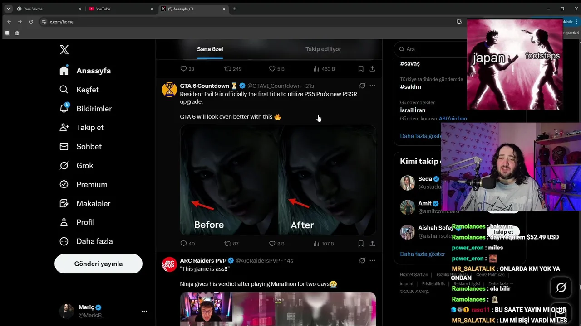
Task: Open Bildirimler notifications
Action: 86,109
